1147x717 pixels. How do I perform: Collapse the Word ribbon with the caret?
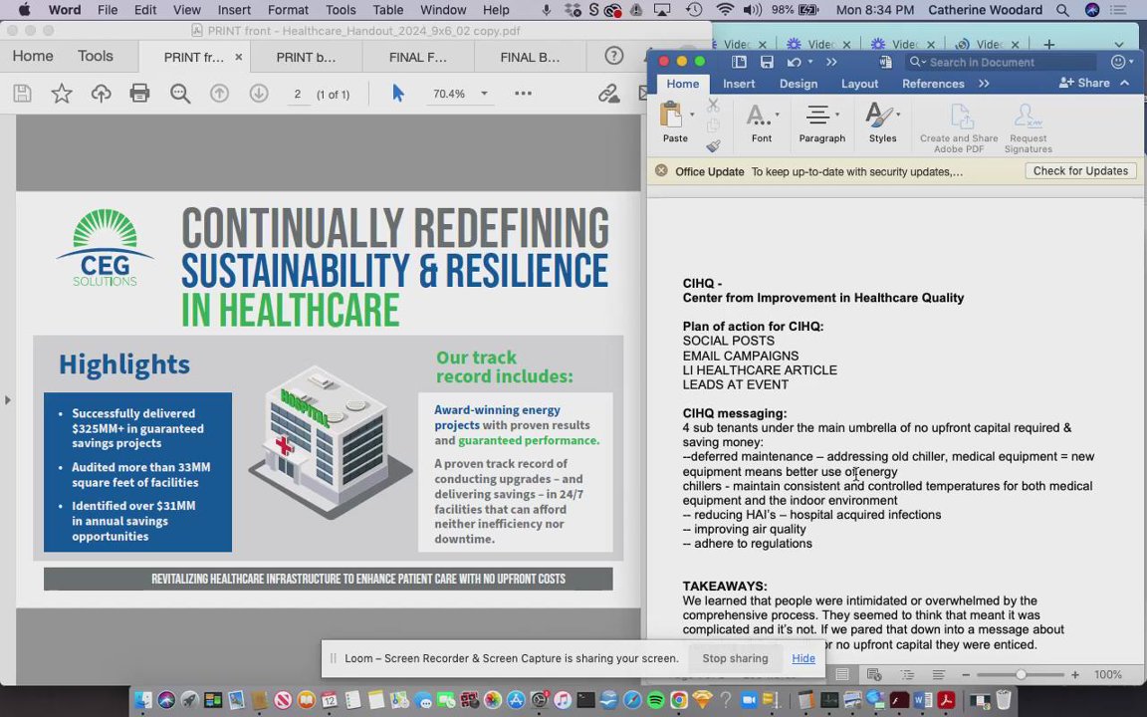1124,84
